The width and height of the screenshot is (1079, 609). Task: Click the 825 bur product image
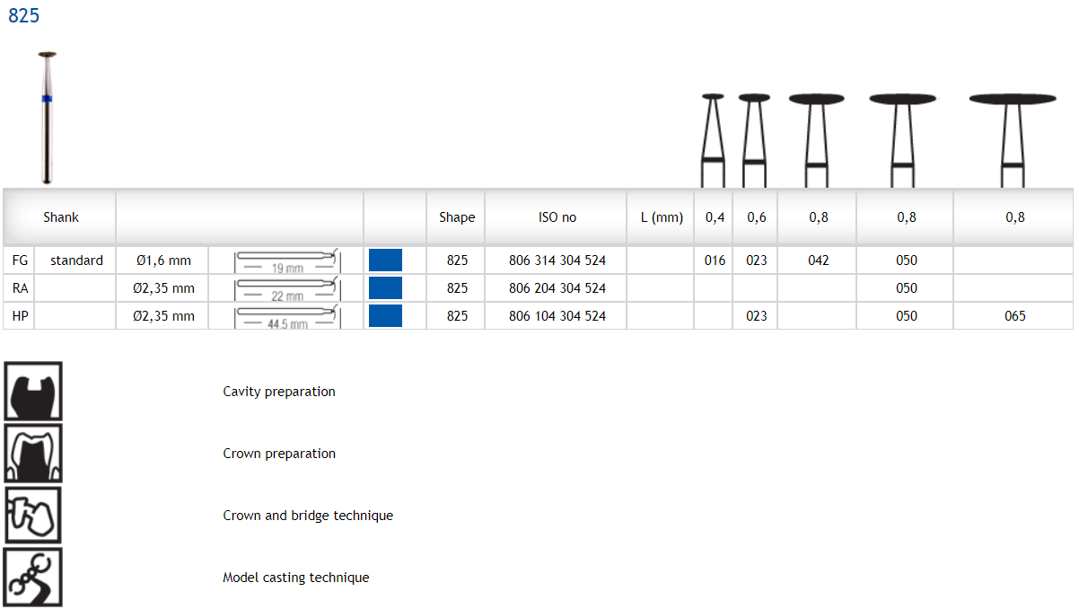(47, 117)
